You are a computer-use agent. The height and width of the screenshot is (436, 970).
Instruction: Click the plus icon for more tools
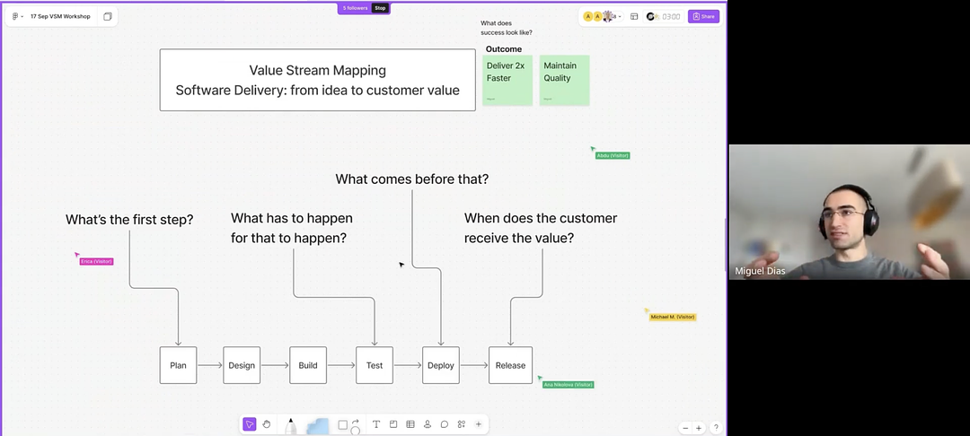tap(479, 424)
